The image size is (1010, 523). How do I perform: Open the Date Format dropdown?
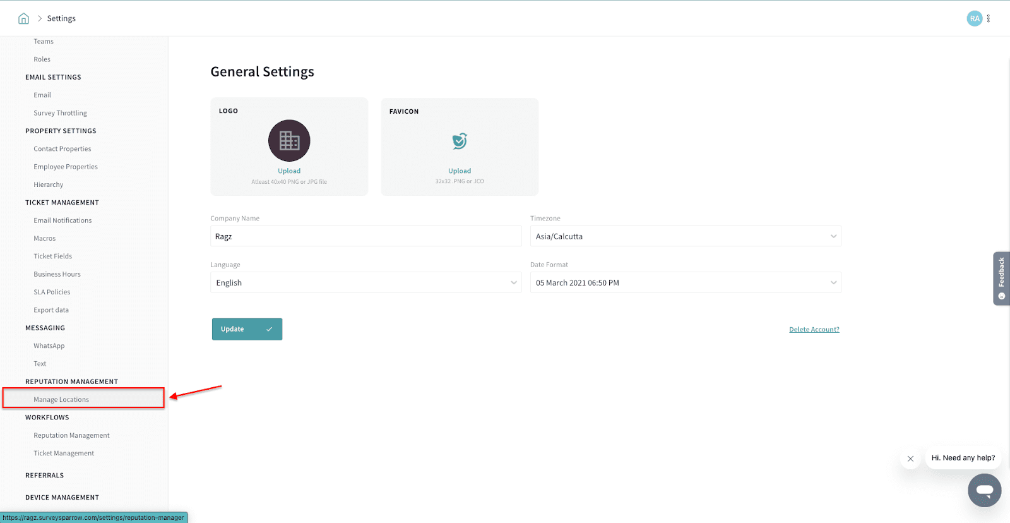[685, 283]
